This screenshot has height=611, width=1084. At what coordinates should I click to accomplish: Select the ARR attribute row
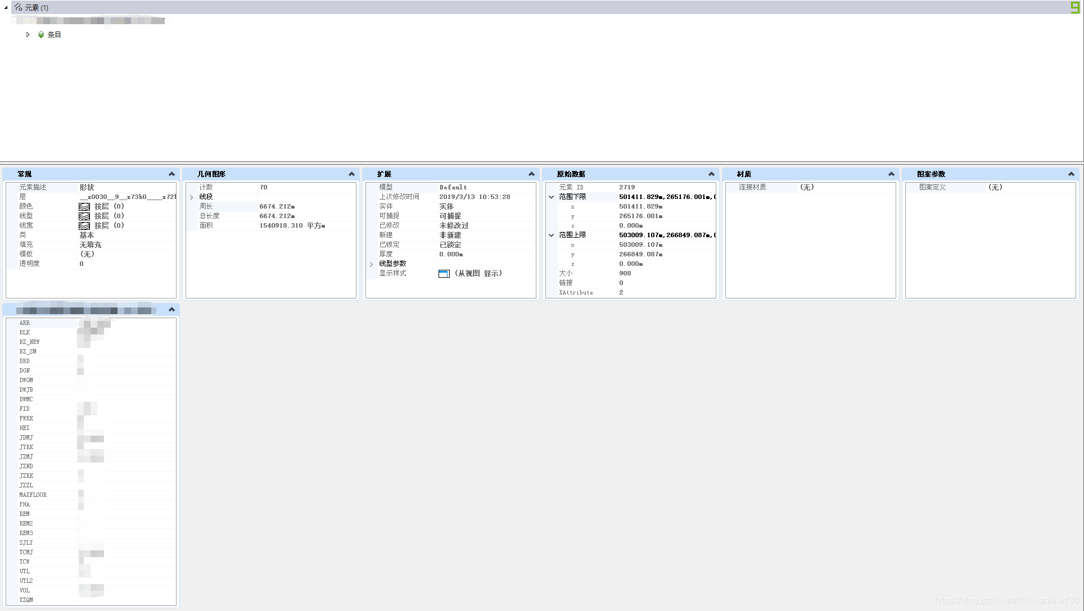pos(92,323)
